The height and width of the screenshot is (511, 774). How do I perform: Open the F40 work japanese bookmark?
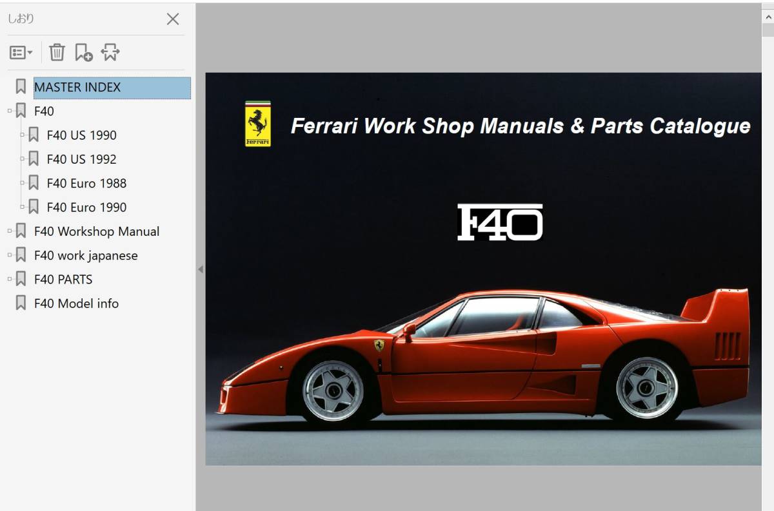(x=86, y=256)
